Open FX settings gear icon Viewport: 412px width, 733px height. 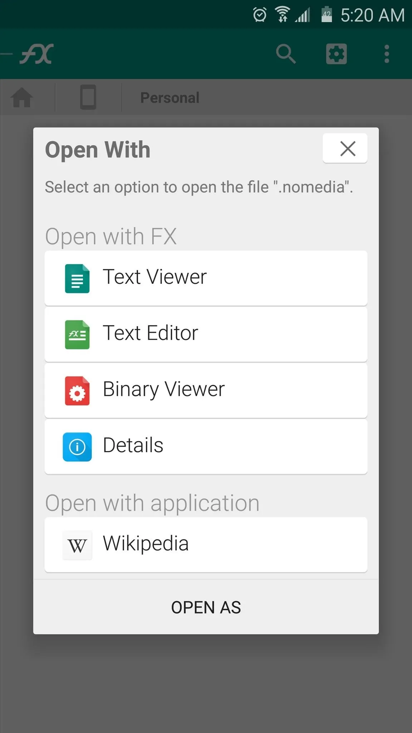coord(336,54)
